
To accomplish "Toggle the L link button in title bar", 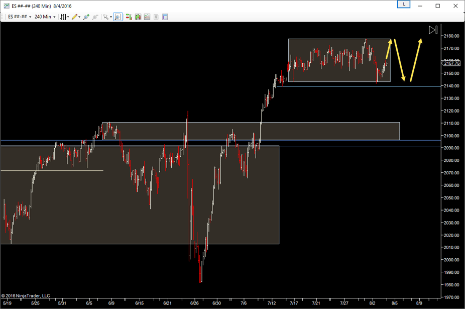I will pos(404,5).
